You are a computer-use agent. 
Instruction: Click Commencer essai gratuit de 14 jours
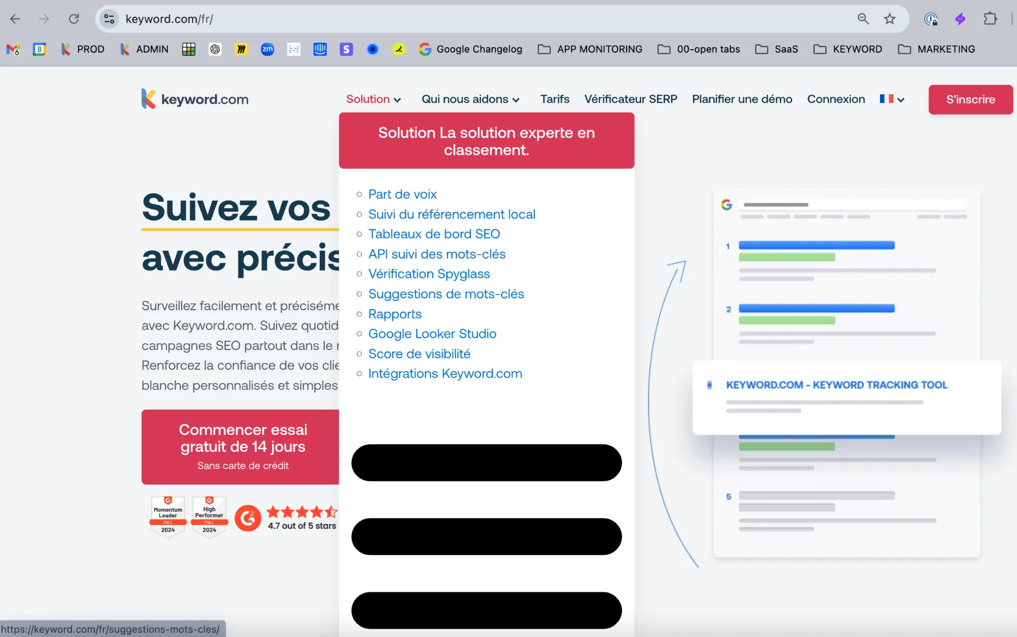(x=240, y=447)
